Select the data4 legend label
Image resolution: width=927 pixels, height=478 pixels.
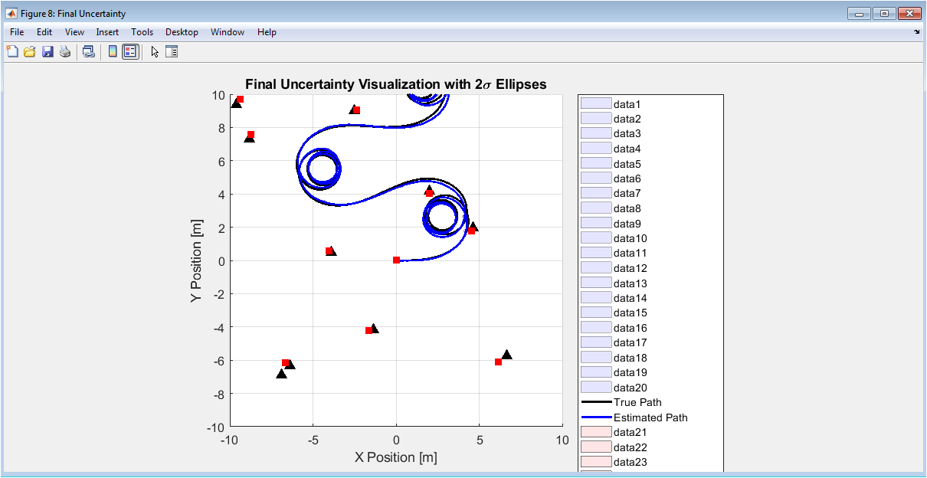click(627, 149)
